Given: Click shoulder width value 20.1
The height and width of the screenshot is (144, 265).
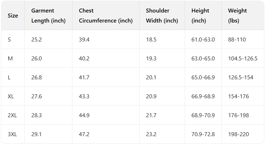Looking at the screenshot, I should point(151,77).
